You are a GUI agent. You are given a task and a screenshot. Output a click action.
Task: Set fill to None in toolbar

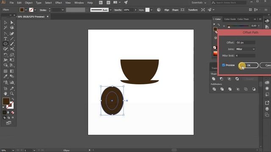click(x=13, y=112)
